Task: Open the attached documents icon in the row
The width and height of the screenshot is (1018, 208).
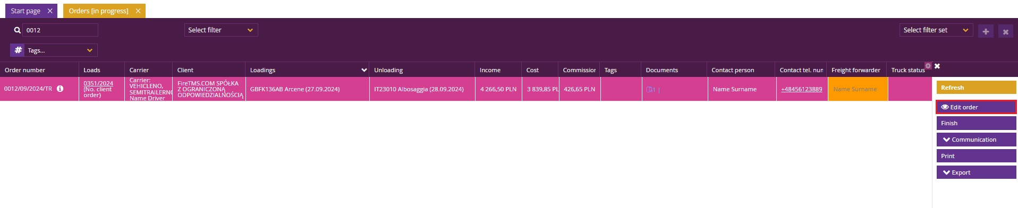Action: (x=650, y=90)
